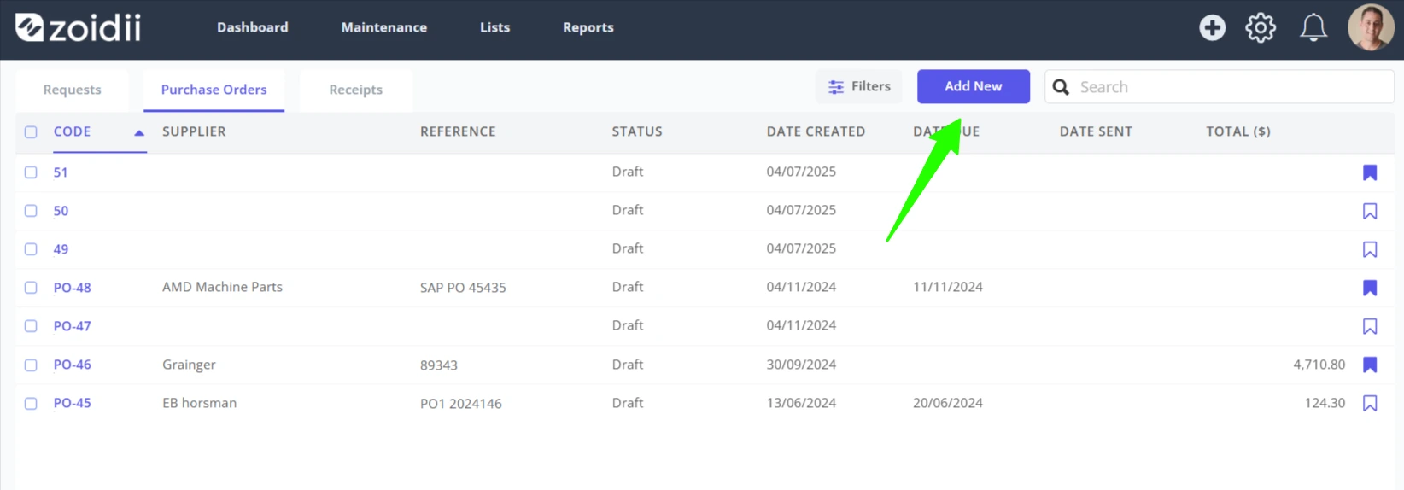This screenshot has height=490, width=1404.
Task: Tick the PO-47 row checkbox
Action: coord(31,326)
